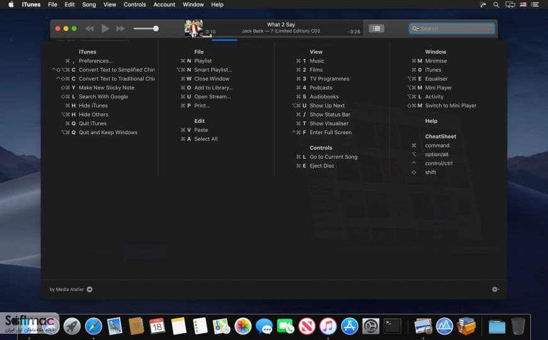The image size is (548, 340).
Task: Open Calendar showing 18 in dock
Action: (157, 326)
